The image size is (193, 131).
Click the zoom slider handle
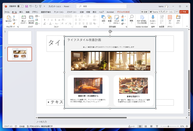click(x=168, y=126)
